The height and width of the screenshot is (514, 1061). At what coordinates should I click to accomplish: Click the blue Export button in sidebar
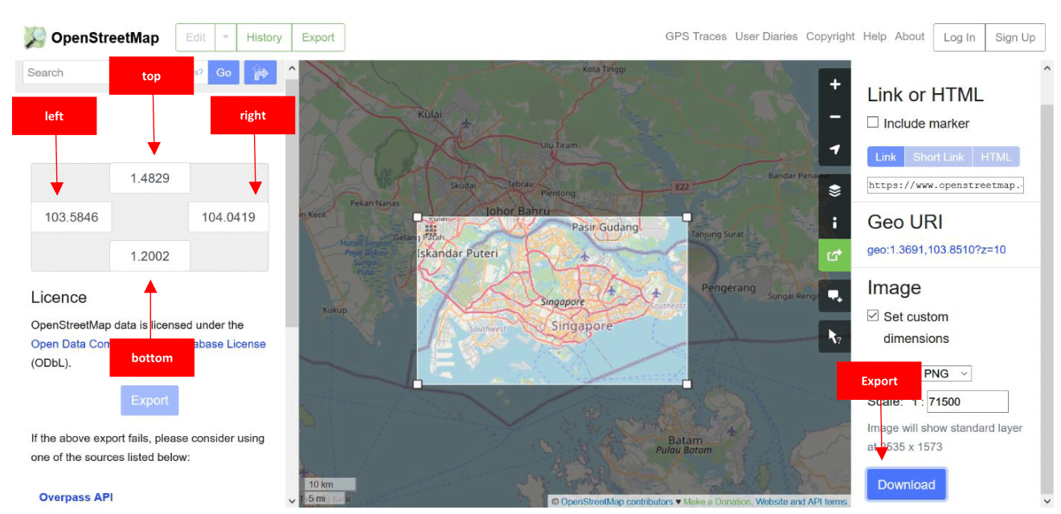(150, 400)
